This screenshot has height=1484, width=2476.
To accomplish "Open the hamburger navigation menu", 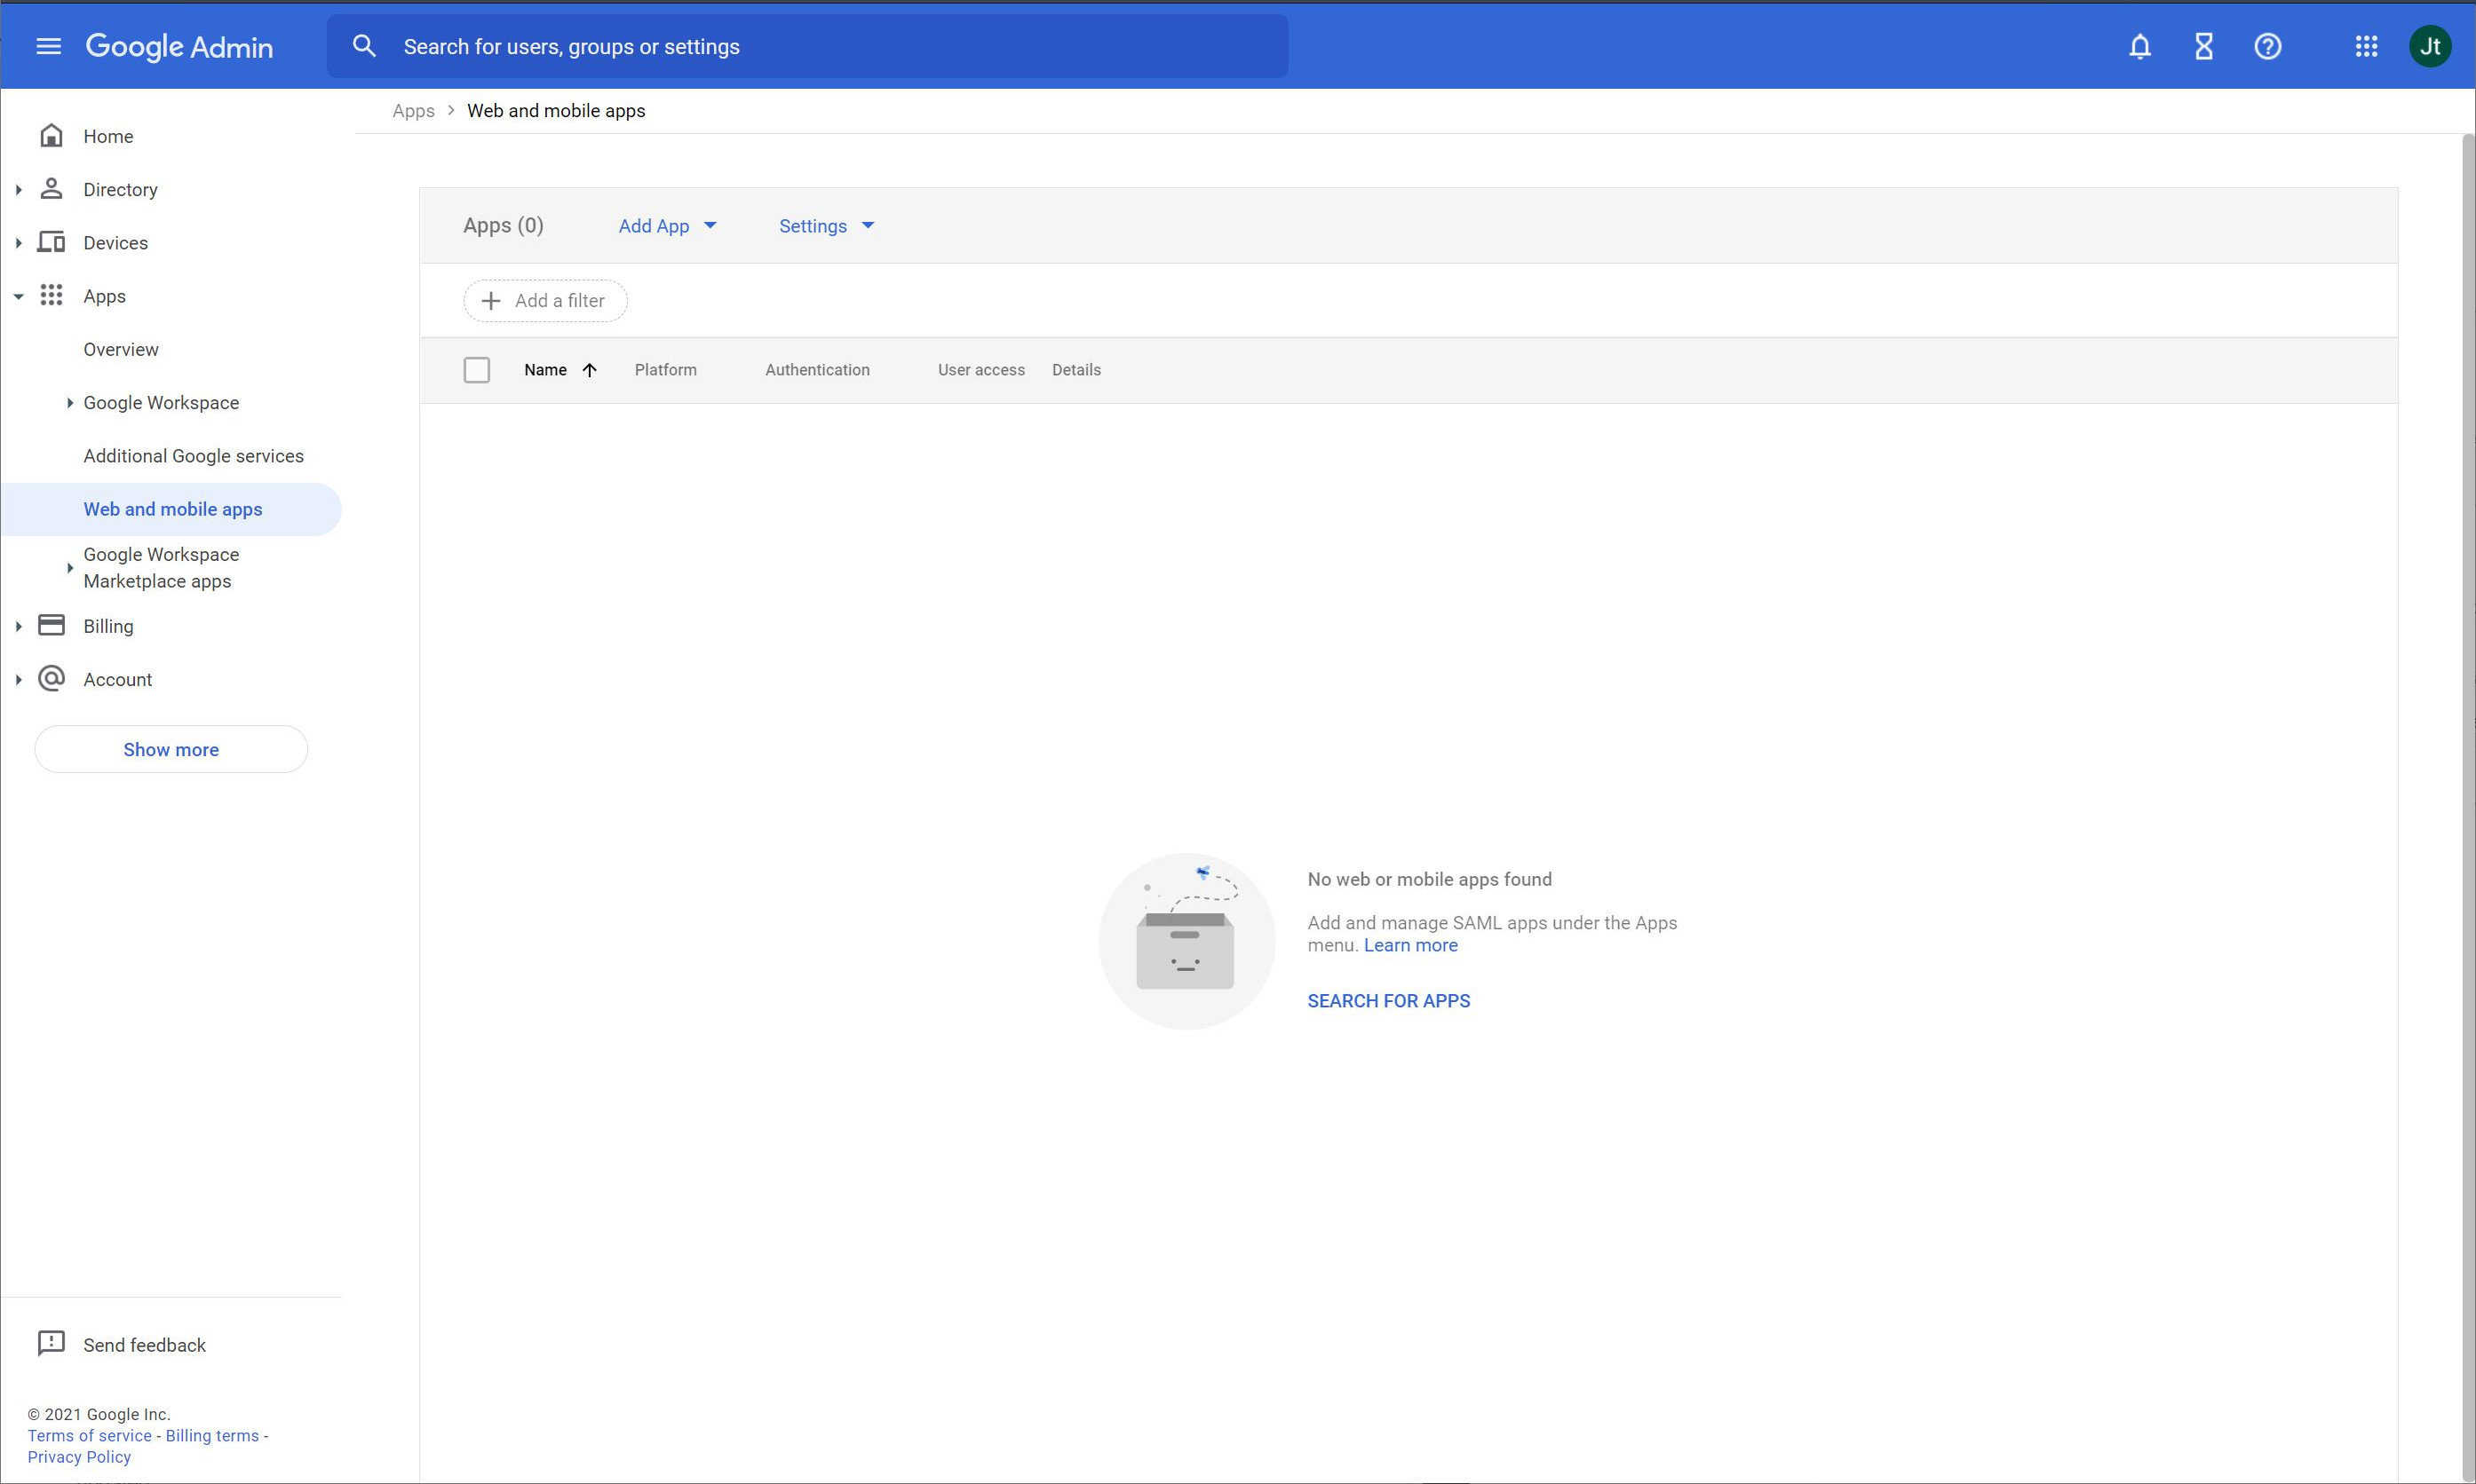I will (47, 46).
